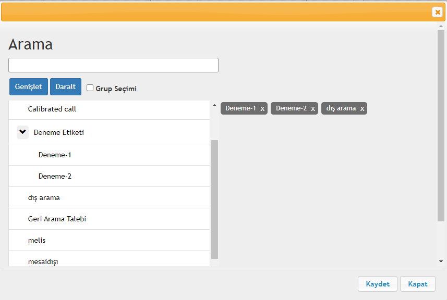Remove the Deneme-1 tag chip
This screenshot has height=300, width=447.
point(262,109)
